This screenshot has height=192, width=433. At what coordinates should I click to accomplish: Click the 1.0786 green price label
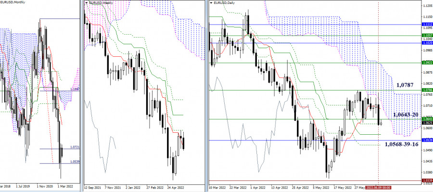[427, 90]
